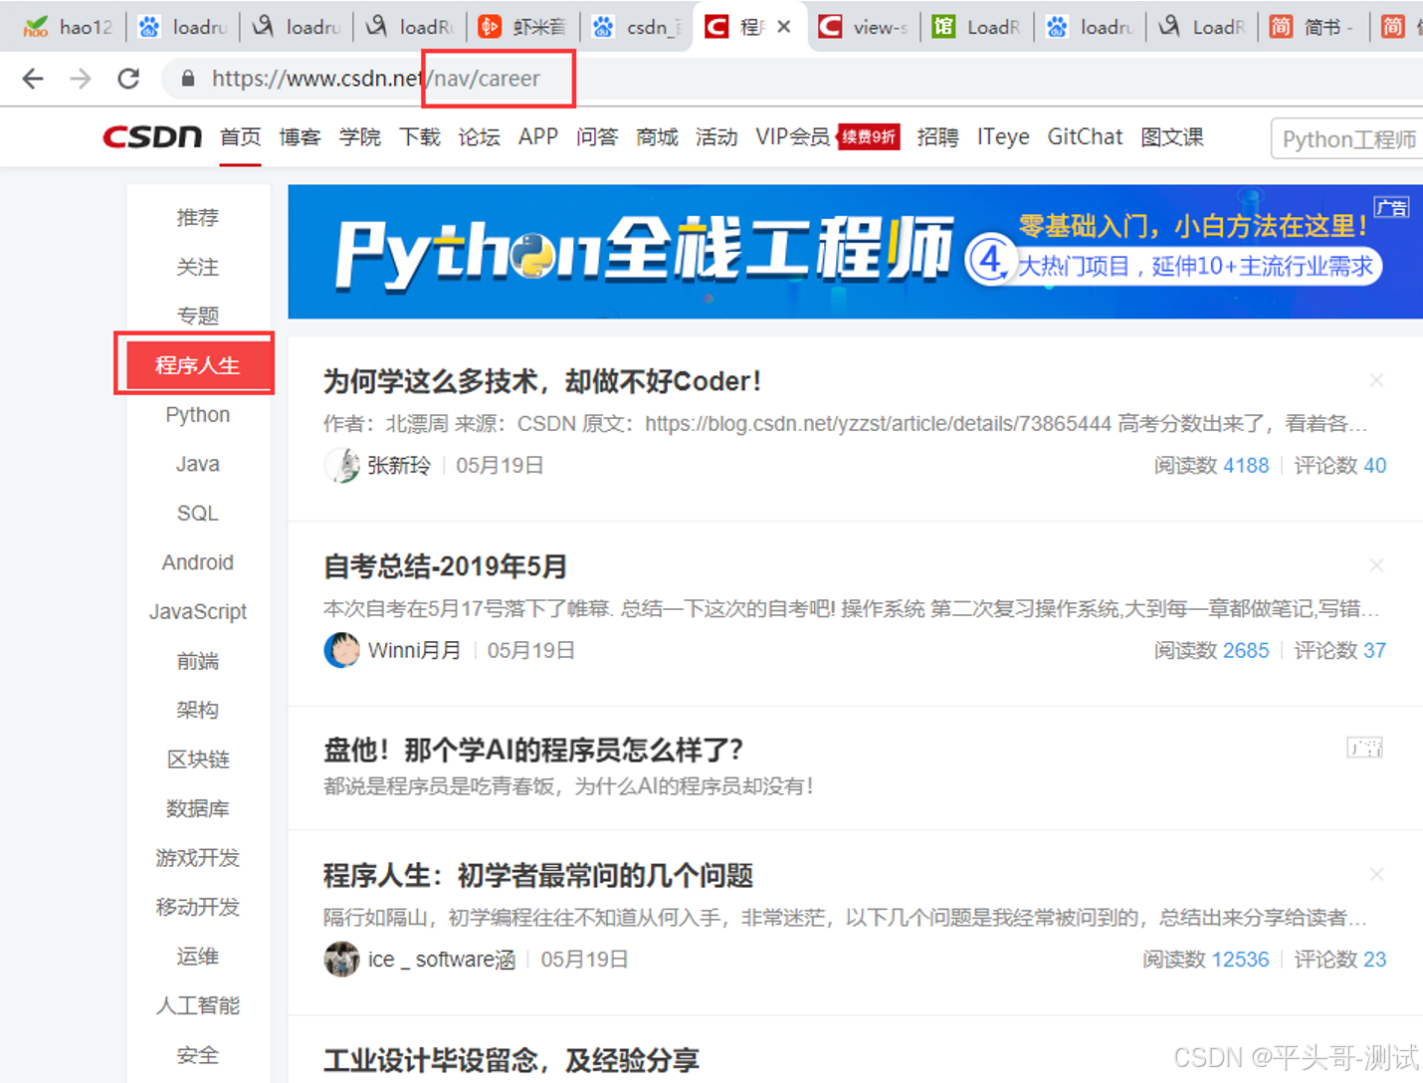Select 程序人生 sidebar category
1423x1083 pixels.
pyautogui.click(x=198, y=365)
